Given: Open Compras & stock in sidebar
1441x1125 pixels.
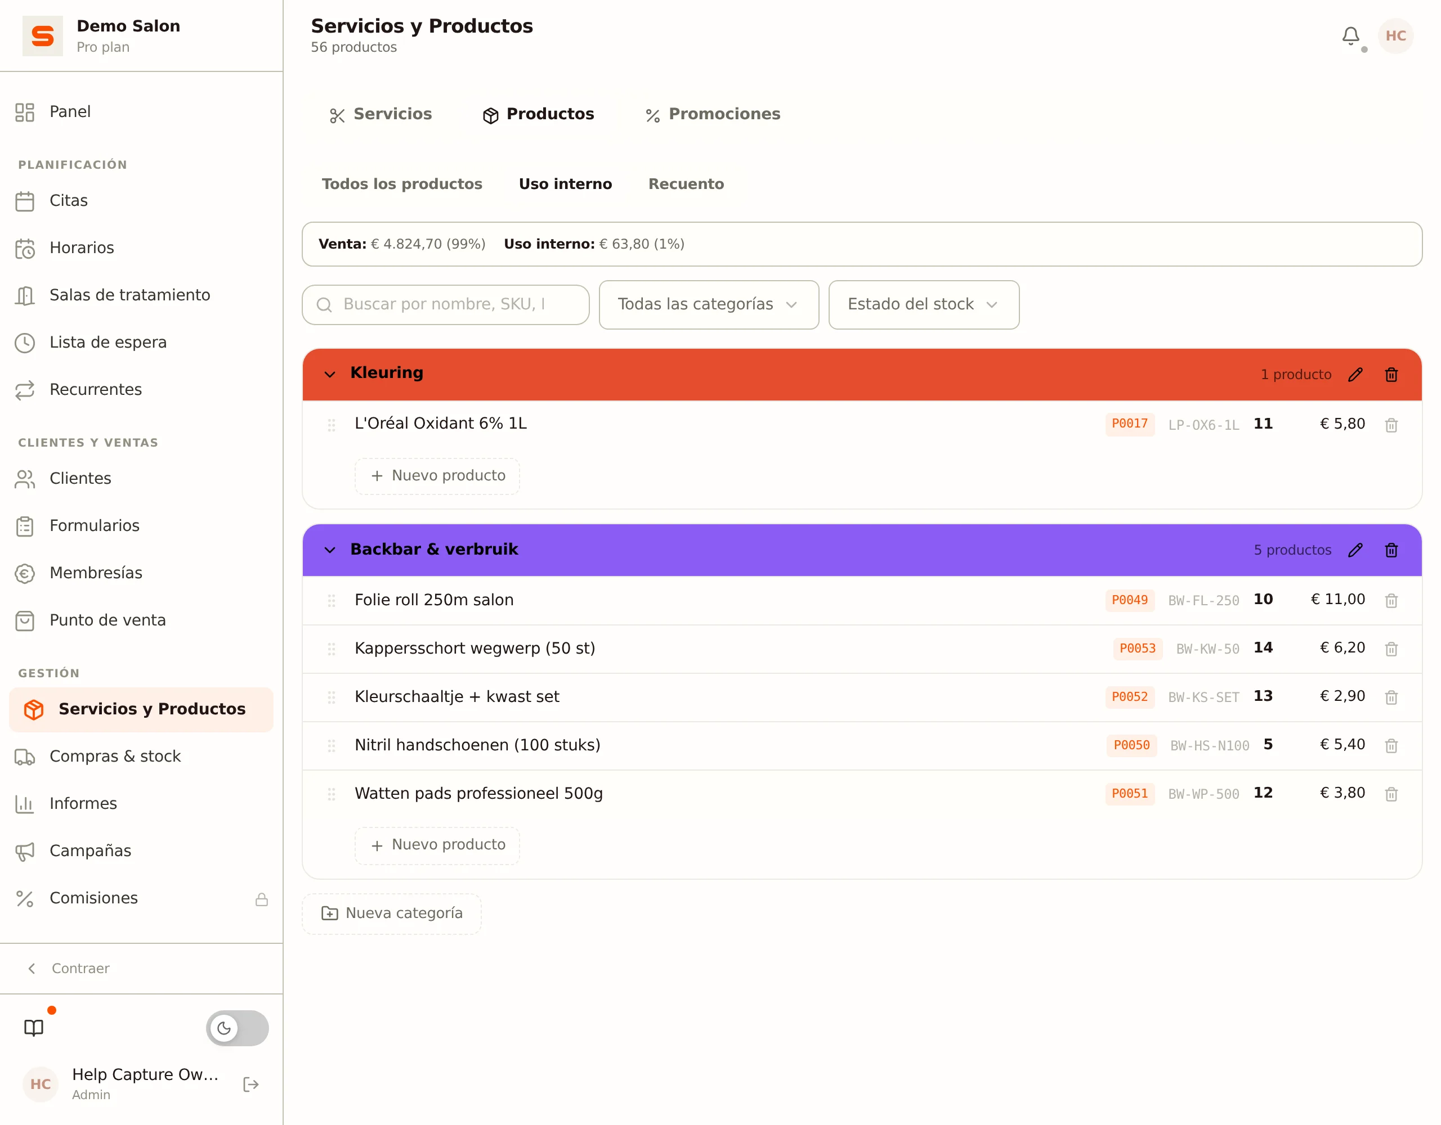Looking at the screenshot, I should click(x=141, y=757).
